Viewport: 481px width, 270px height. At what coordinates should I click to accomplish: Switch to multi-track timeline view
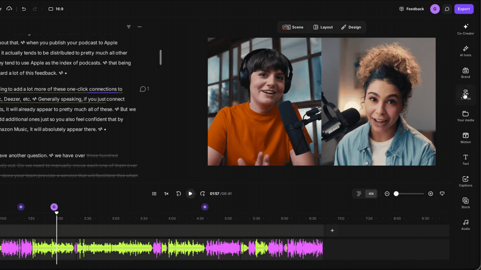pyautogui.click(x=359, y=194)
